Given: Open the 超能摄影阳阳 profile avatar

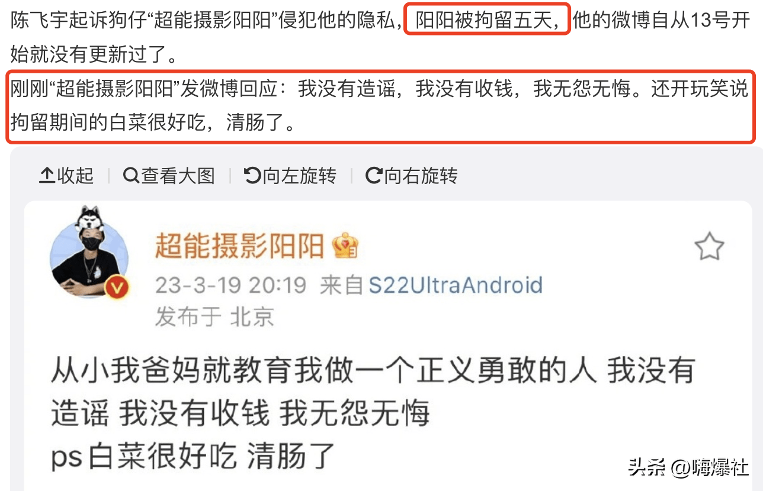Looking at the screenshot, I should pyautogui.click(x=89, y=252).
